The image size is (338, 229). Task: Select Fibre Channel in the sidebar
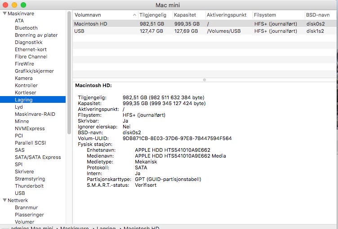[x=31, y=57]
